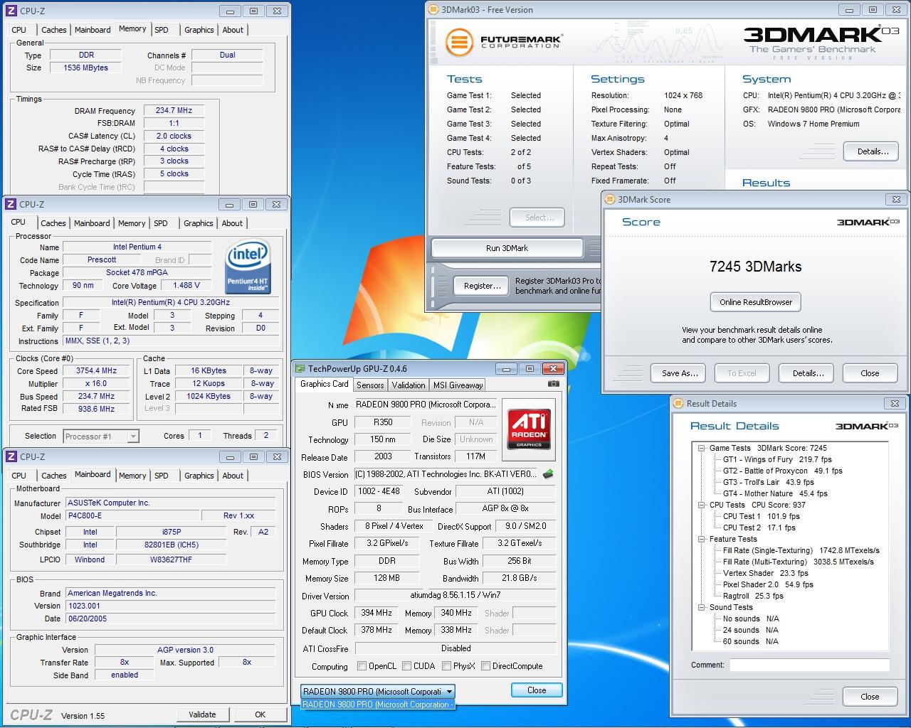
Task: Select Fill Rate (Multi-Texturing) row
Action: [x=798, y=562]
